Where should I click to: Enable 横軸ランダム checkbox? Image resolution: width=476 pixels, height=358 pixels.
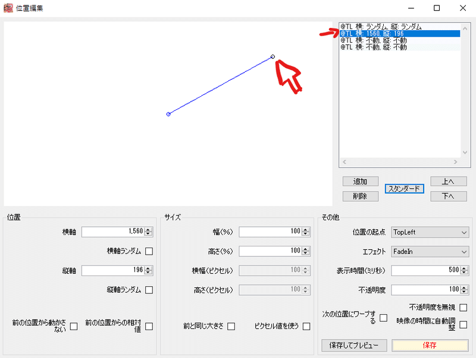coord(149,251)
